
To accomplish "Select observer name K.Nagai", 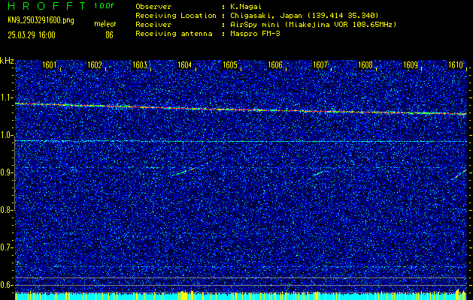I will 244,7.
